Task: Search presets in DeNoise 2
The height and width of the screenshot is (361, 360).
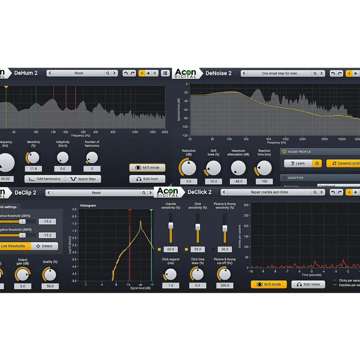Action: pos(315,73)
